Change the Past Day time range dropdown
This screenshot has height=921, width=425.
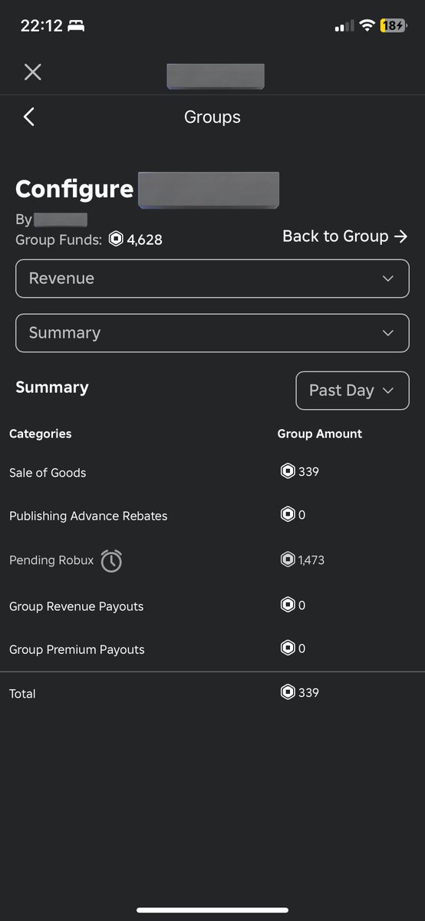(353, 391)
